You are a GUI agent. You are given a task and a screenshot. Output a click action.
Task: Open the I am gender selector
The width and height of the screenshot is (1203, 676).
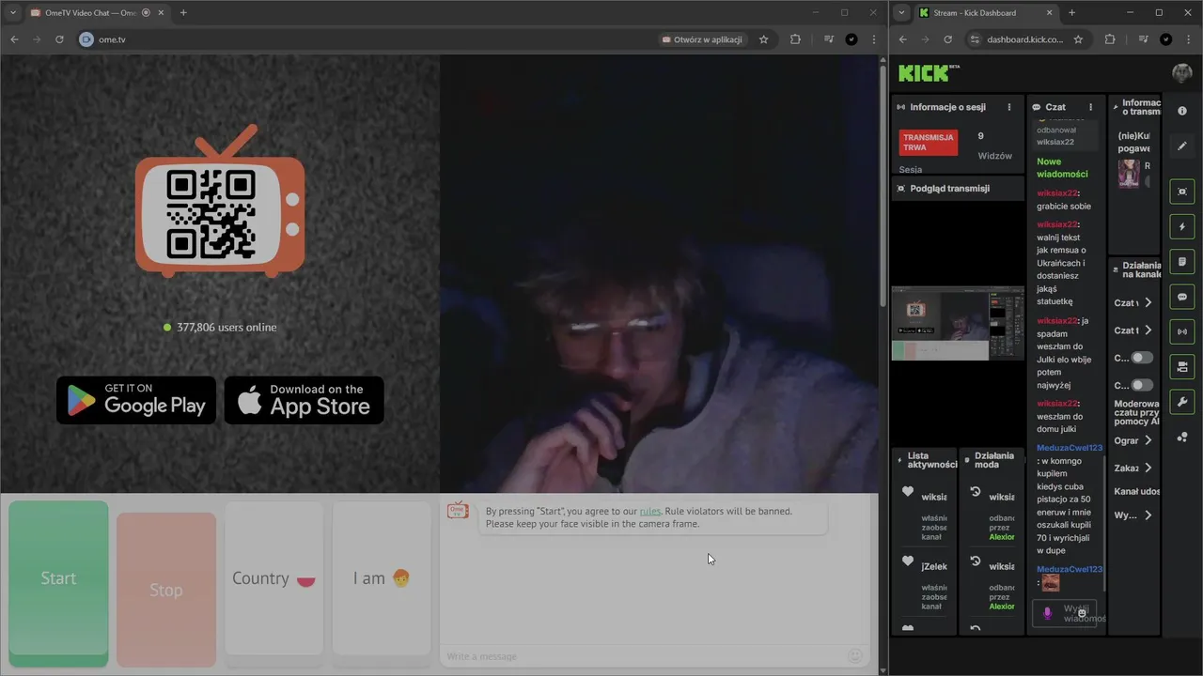[x=382, y=578]
